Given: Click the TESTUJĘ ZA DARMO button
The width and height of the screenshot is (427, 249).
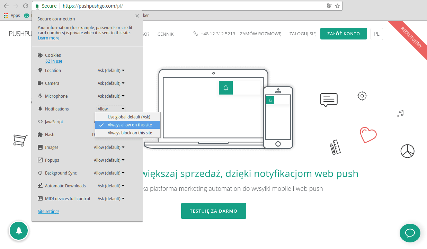Looking at the screenshot, I should pos(214,211).
